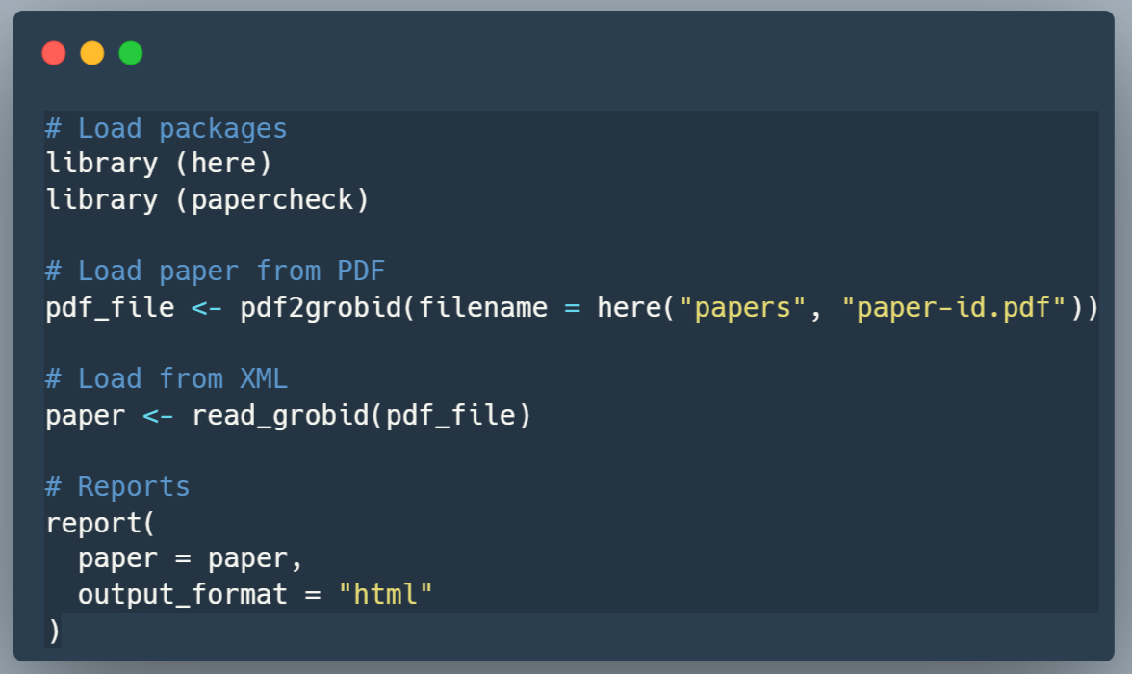Click the yellow minimize dot

92,53
